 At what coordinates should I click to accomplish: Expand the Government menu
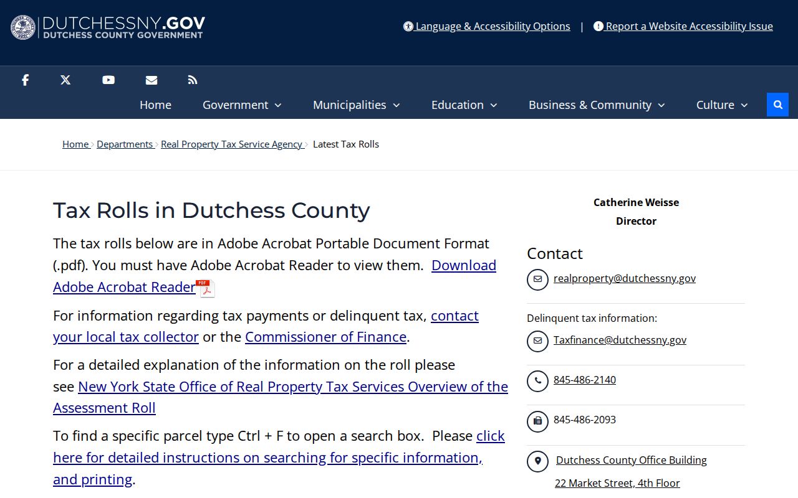tap(242, 105)
